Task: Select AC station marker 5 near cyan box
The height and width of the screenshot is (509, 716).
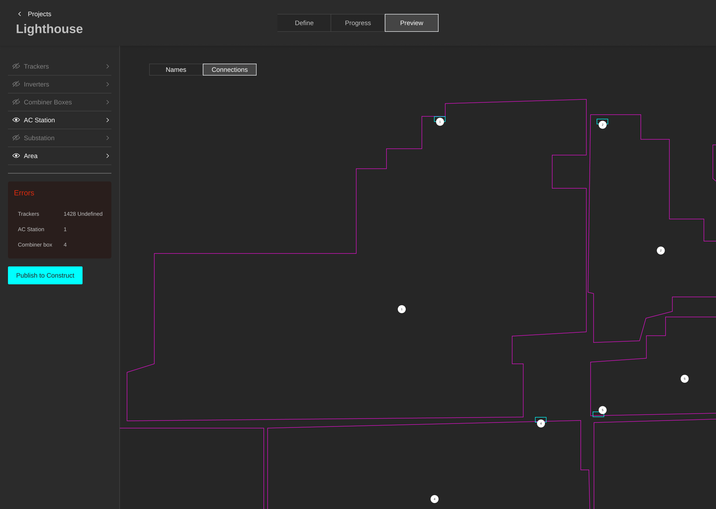Action: [x=602, y=410]
